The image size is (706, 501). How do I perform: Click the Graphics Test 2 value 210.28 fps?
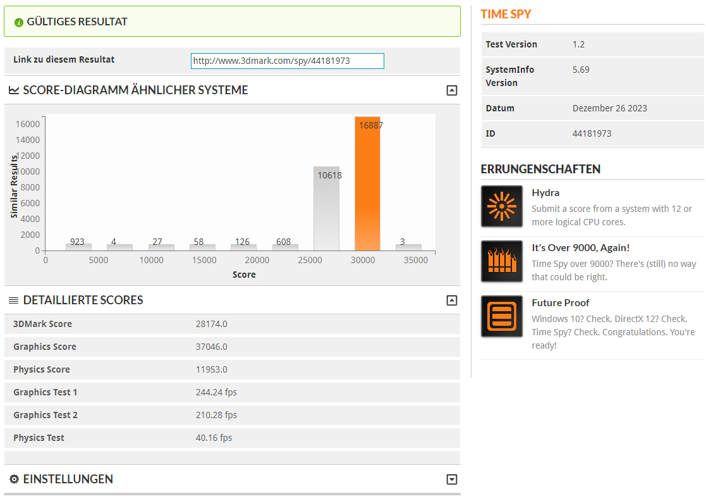(x=216, y=415)
